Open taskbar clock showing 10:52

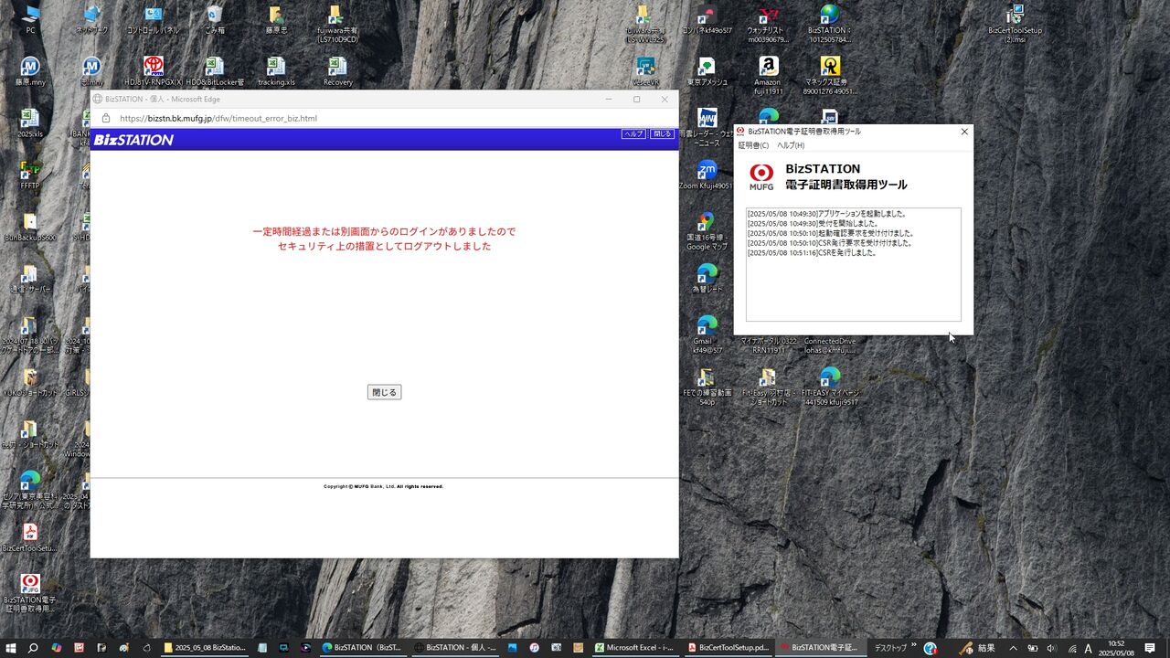click(x=1116, y=648)
